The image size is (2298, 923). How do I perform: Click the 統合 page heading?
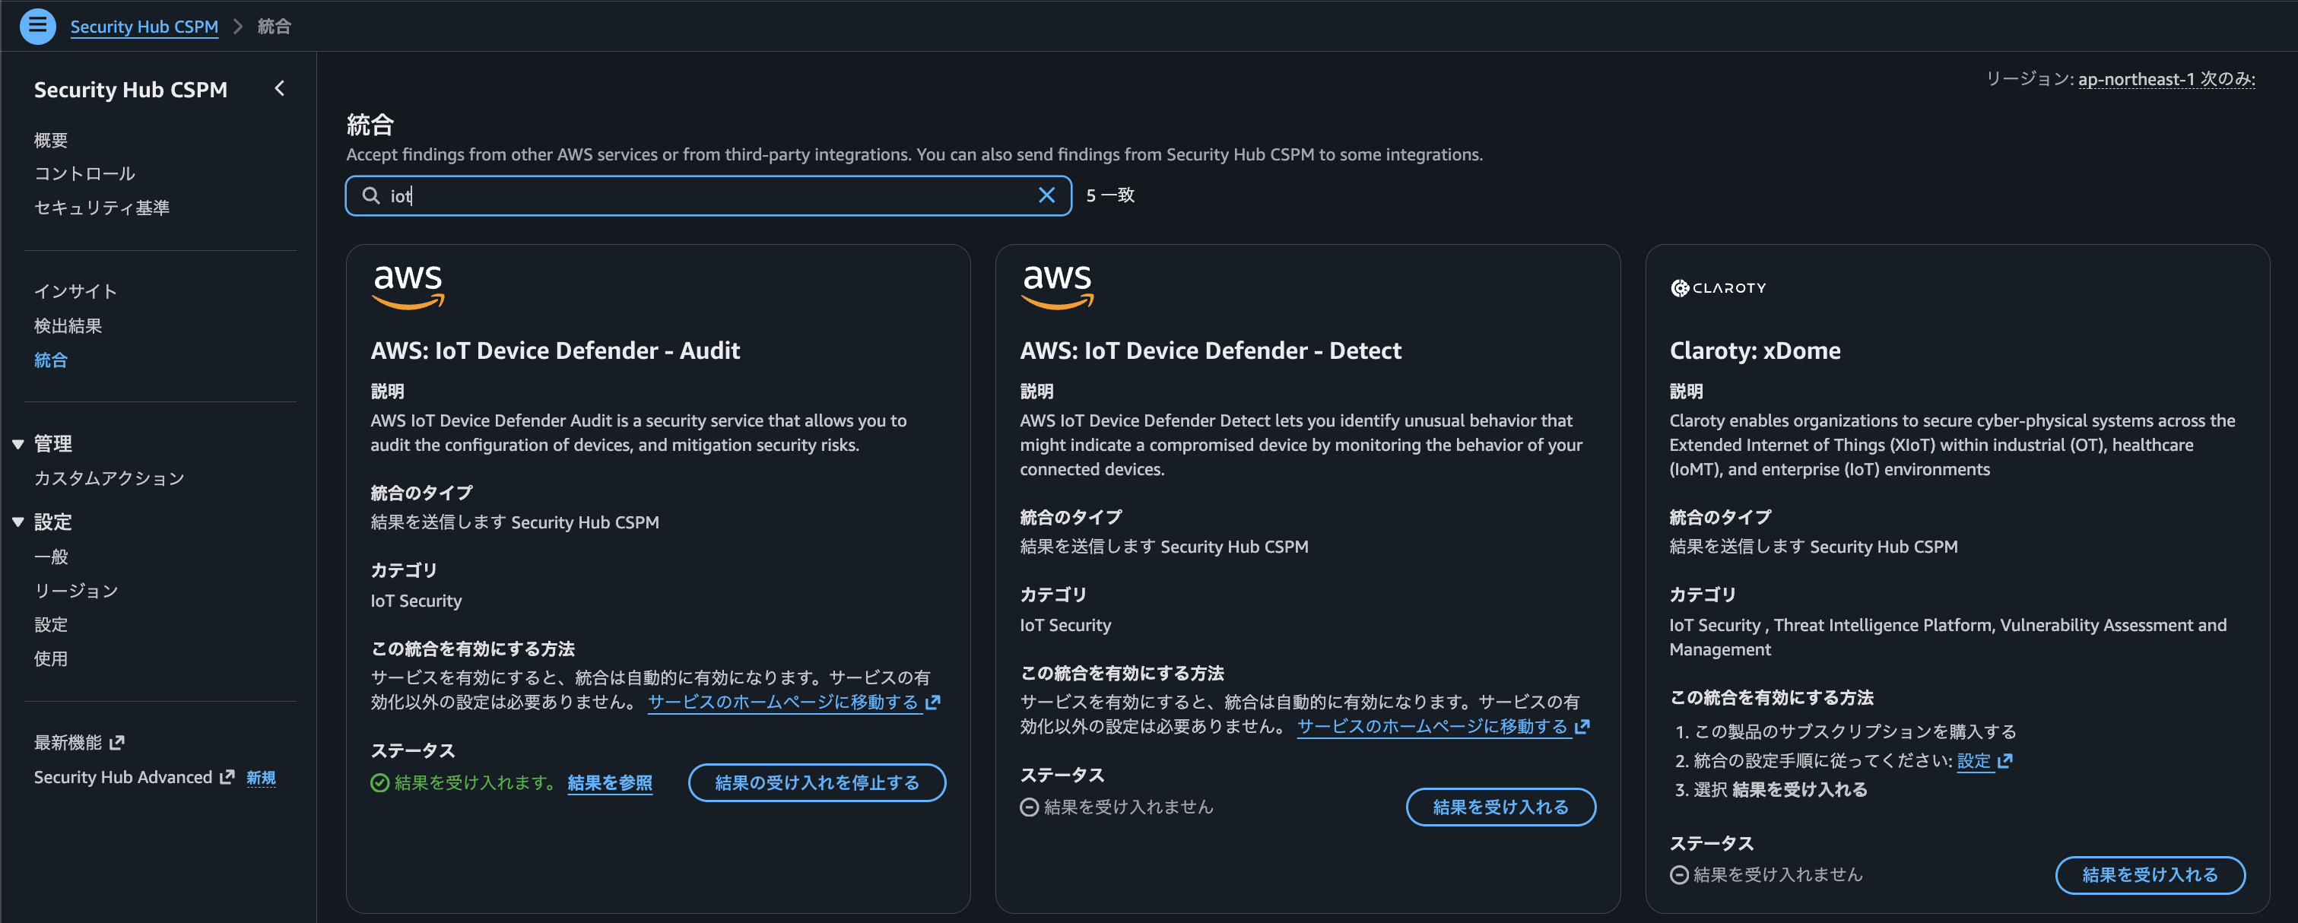point(370,125)
